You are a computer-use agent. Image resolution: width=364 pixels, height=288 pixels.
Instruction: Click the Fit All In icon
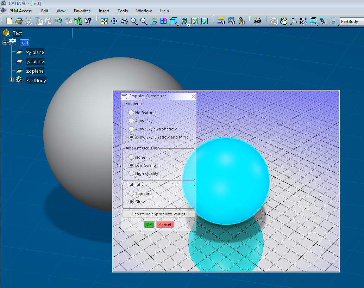[104, 21]
